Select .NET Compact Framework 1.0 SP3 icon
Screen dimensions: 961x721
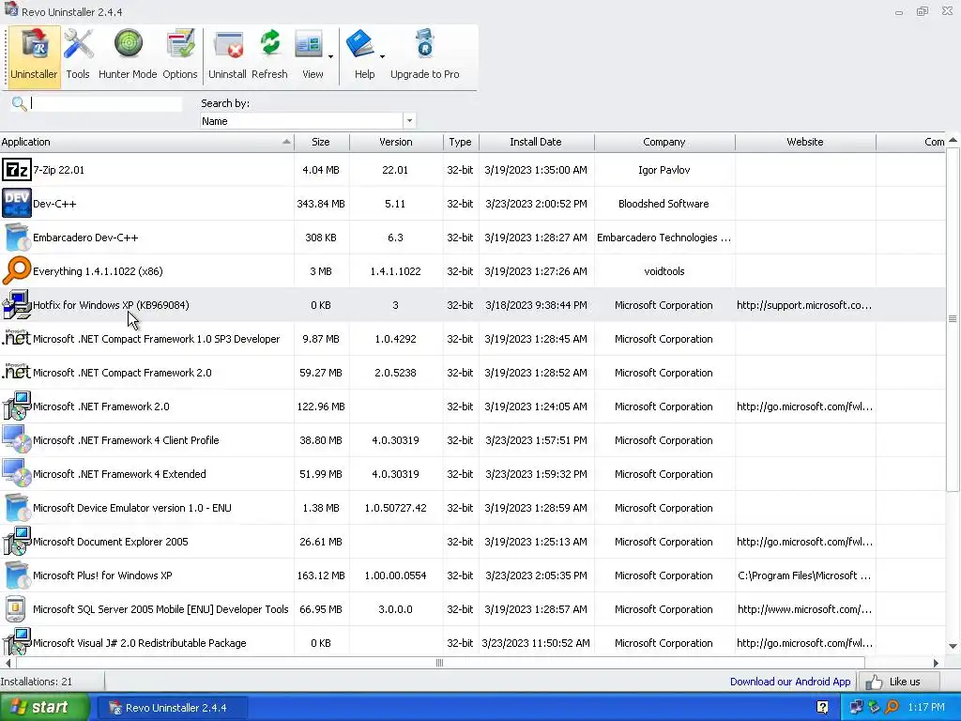pyautogui.click(x=17, y=338)
